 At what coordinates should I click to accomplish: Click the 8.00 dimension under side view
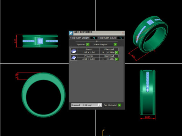point(147,117)
